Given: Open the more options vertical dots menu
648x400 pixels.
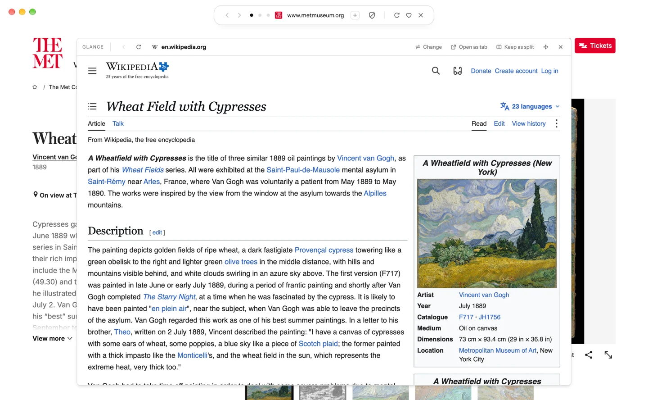Looking at the screenshot, I should click(557, 123).
